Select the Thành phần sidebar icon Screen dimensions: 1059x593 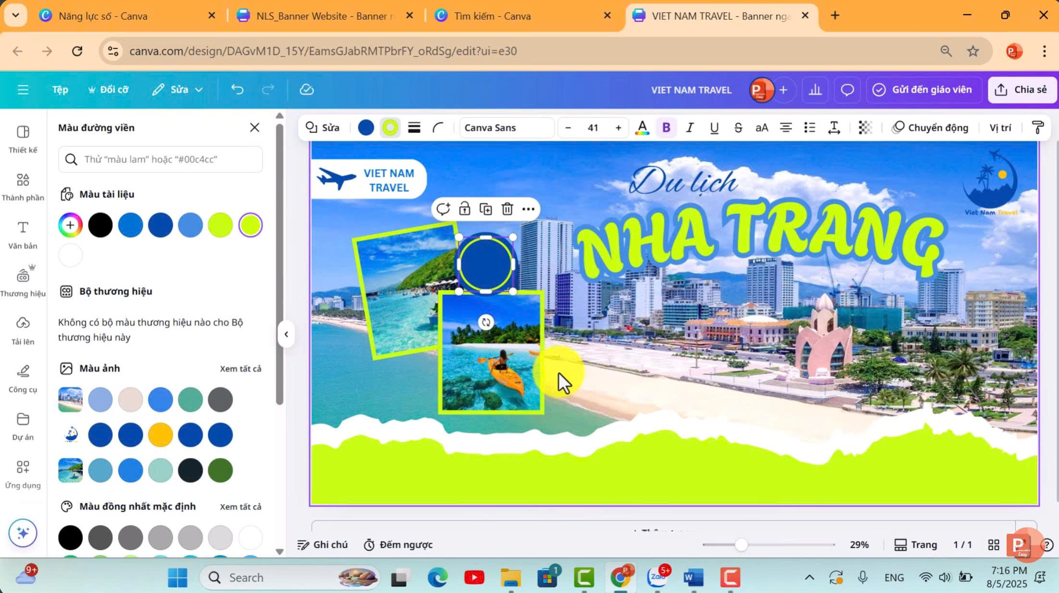pyautogui.click(x=22, y=186)
